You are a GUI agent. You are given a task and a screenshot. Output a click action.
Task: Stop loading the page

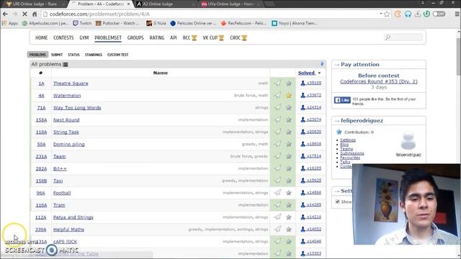24,14
